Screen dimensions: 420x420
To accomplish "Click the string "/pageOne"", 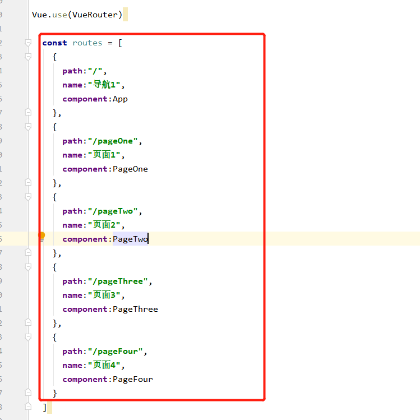I will pos(113,141).
